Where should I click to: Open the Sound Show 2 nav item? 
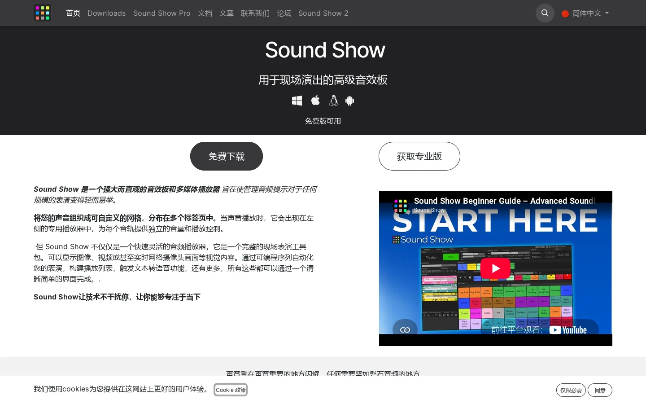click(x=323, y=13)
